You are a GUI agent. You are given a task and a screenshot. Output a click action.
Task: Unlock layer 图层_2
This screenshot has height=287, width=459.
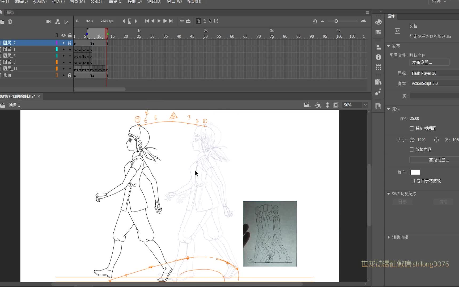(70, 43)
